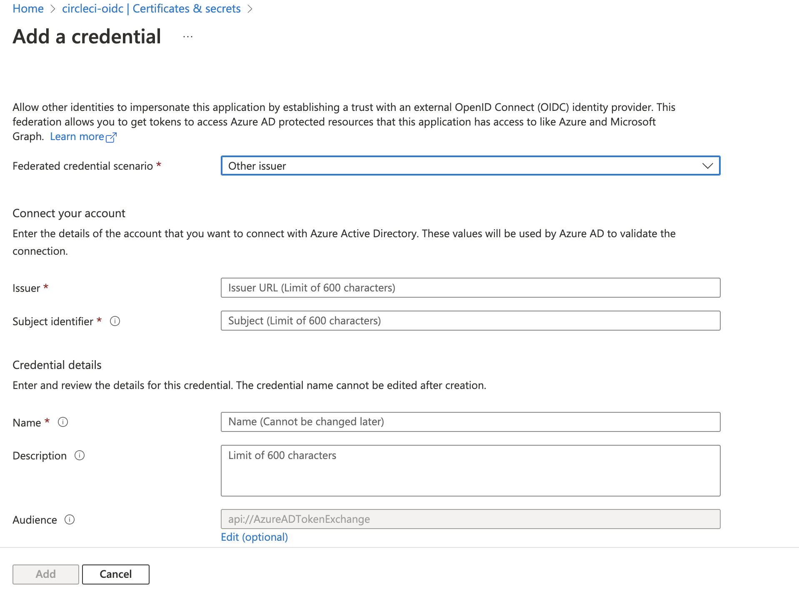799x592 pixels.
Task: Click the Name field info icon
Action: coord(63,422)
